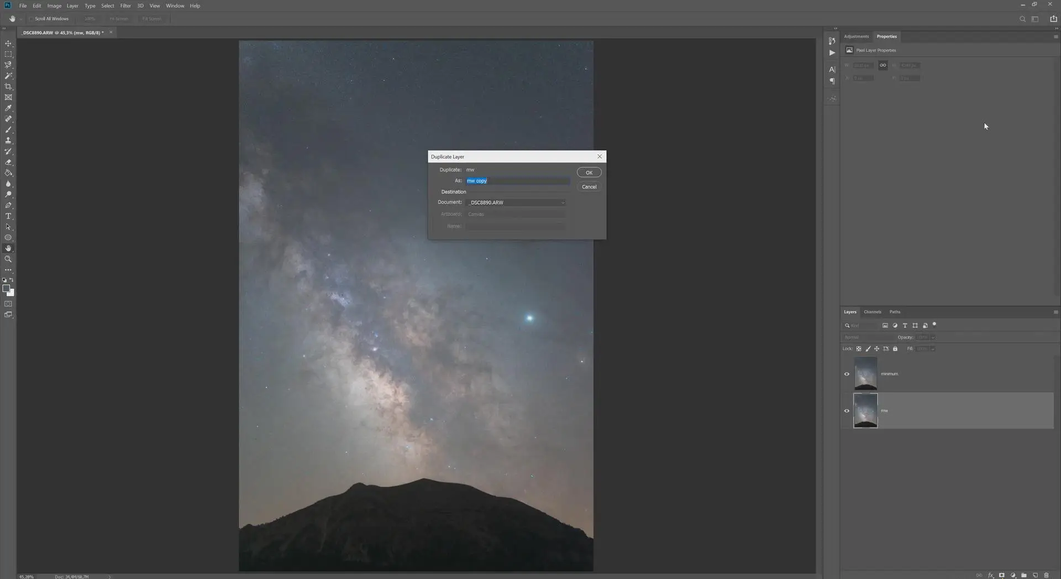Toggle link width and height
The height and width of the screenshot is (579, 1061).
(883, 65)
